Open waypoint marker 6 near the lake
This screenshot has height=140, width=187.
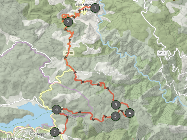[x=57, y=109]
